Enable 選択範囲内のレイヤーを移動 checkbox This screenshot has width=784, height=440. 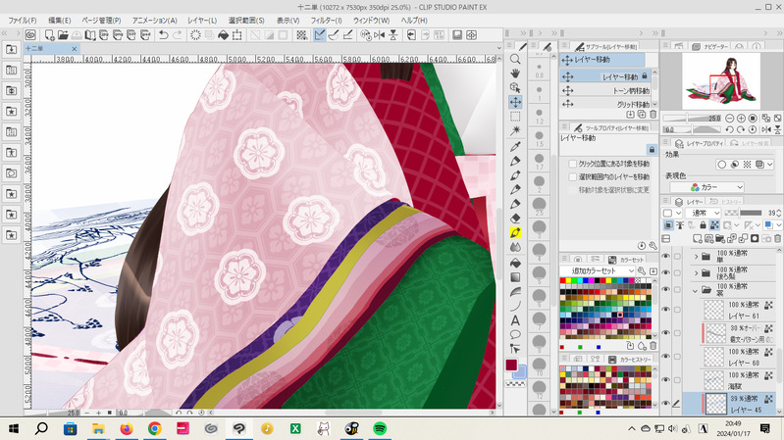point(573,176)
